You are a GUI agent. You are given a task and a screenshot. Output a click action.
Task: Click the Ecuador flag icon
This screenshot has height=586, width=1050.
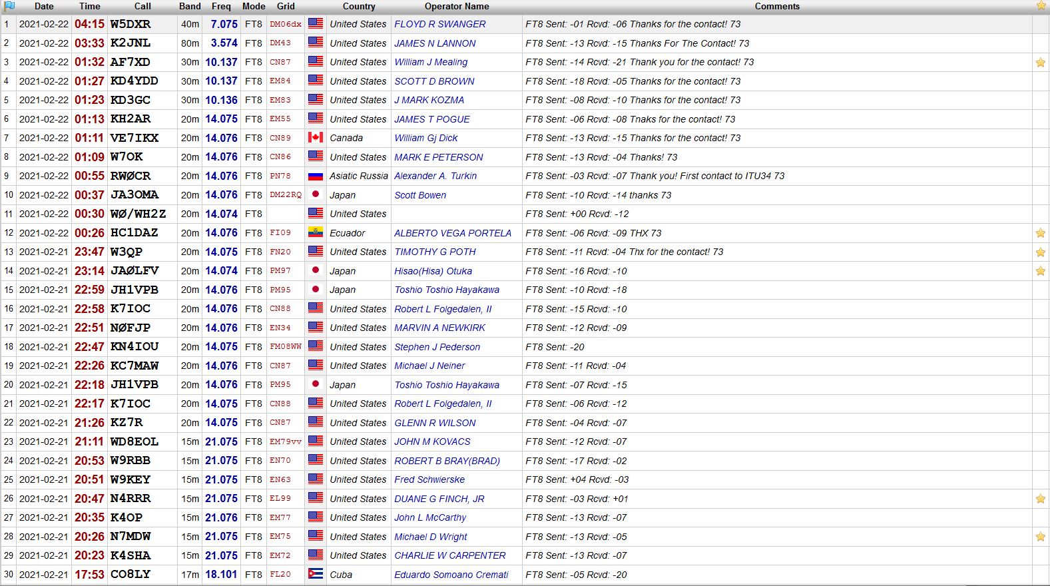tap(316, 233)
